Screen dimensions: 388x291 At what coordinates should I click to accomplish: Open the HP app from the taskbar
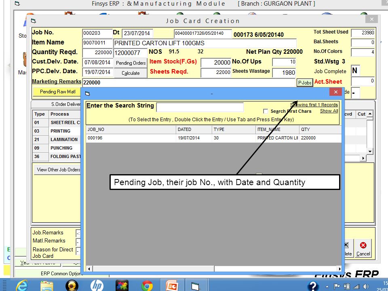[x=97, y=286]
